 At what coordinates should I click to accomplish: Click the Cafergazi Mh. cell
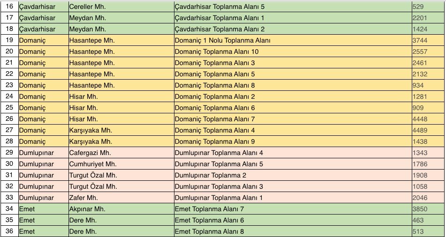point(121,153)
